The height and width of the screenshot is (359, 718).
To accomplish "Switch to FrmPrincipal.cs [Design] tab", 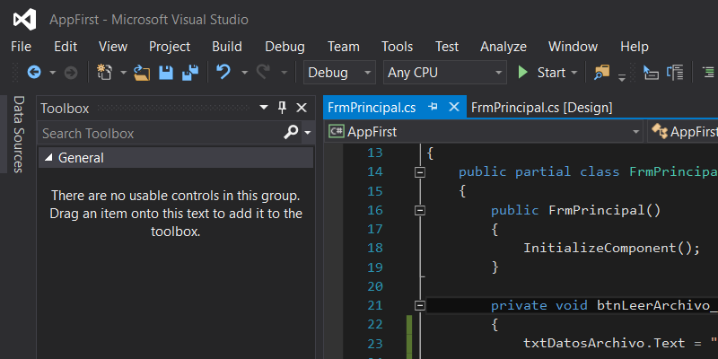I will point(541,107).
